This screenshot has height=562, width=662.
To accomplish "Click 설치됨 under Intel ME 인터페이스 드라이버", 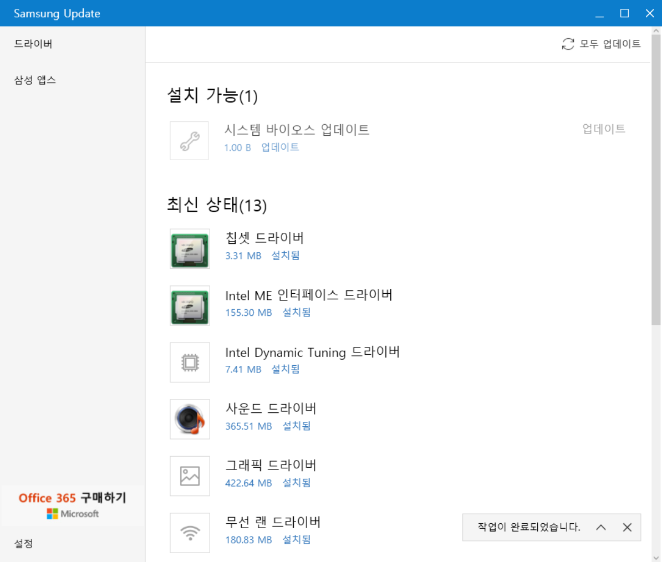I will (297, 312).
